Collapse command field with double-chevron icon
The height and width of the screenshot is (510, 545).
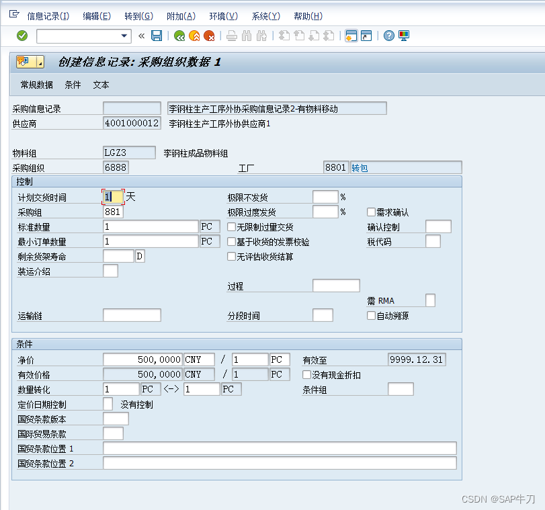(x=142, y=36)
